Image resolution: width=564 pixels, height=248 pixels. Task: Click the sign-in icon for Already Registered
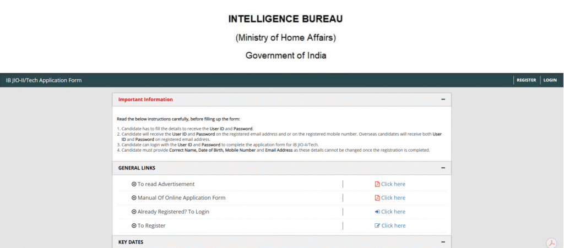[377, 212]
